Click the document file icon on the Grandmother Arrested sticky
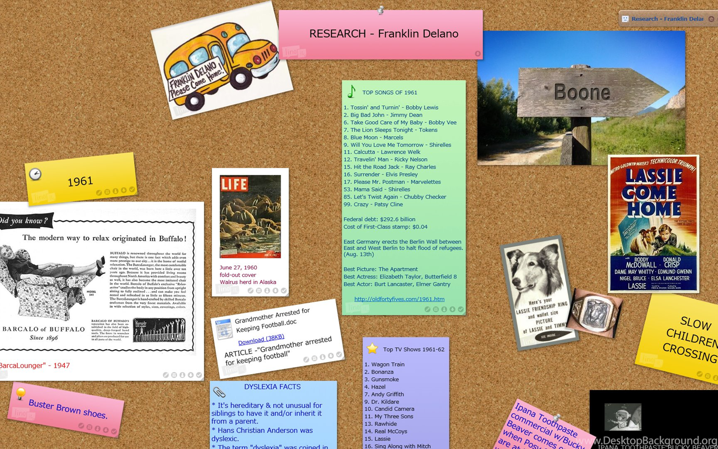The width and height of the screenshot is (718, 449). pyautogui.click(x=224, y=329)
